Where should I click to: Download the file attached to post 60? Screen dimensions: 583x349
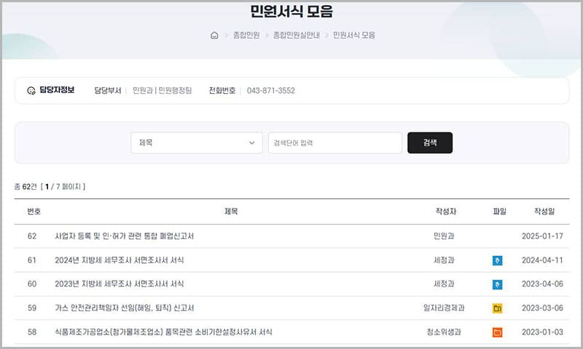tap(497, 284)
